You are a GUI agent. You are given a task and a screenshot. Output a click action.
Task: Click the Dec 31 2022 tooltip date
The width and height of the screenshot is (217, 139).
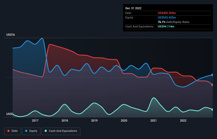coord(133,8)
